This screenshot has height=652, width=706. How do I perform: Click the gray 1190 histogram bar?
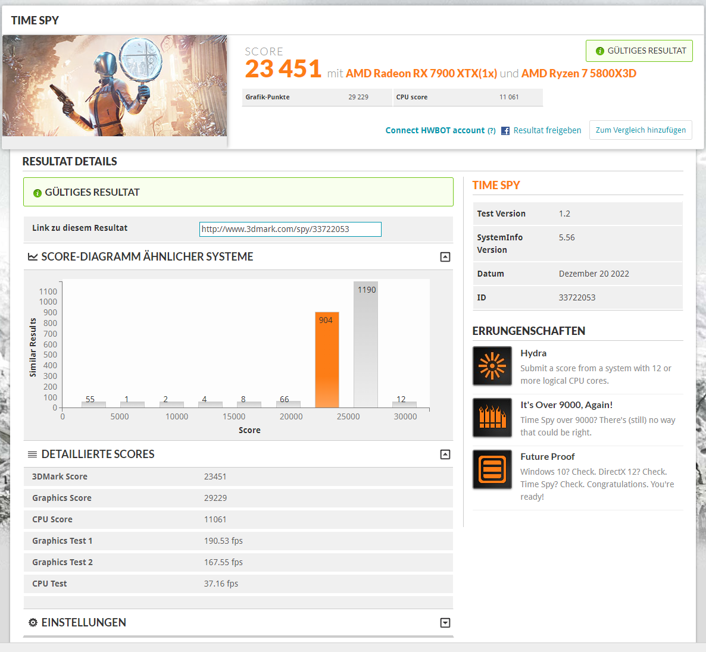pyautogui.click(x=366, y=344)
